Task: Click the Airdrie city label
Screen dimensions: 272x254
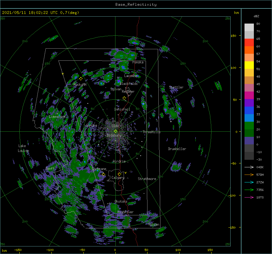Action: click(x=119, y=161)
